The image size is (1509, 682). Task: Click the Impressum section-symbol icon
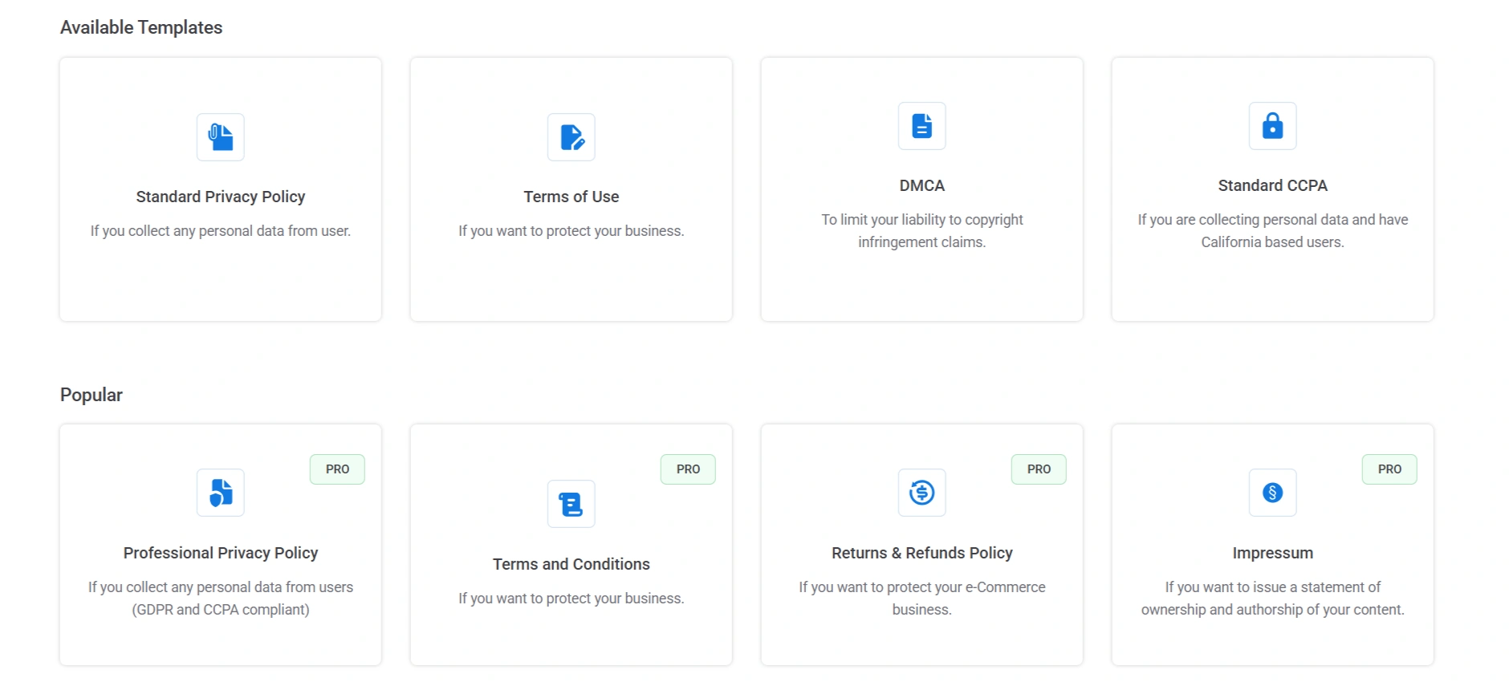[1272, 493]
